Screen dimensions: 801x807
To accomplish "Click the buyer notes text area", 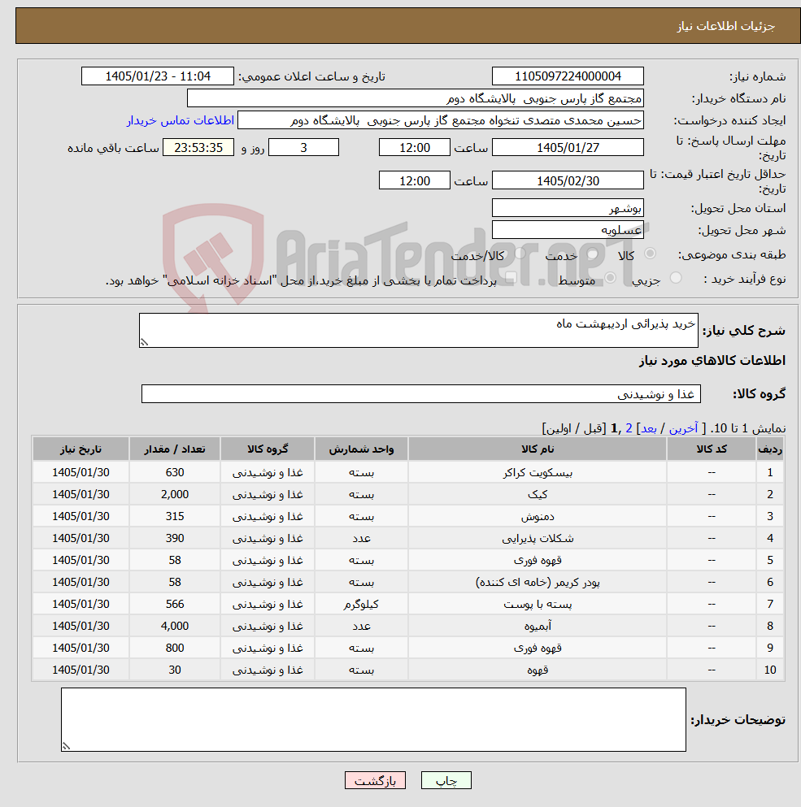I will click(x=373, y=719).
